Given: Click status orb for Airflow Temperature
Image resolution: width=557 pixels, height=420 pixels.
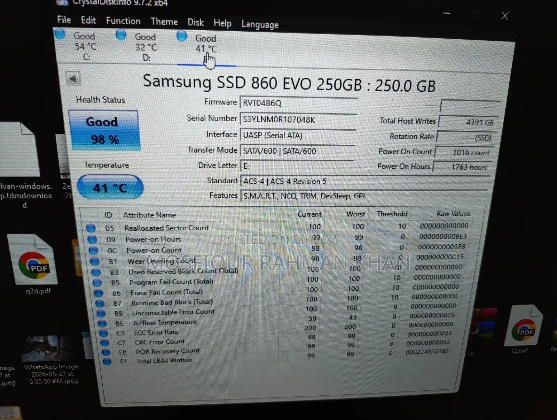Looking at the screenshot, I should click(102, 323).
